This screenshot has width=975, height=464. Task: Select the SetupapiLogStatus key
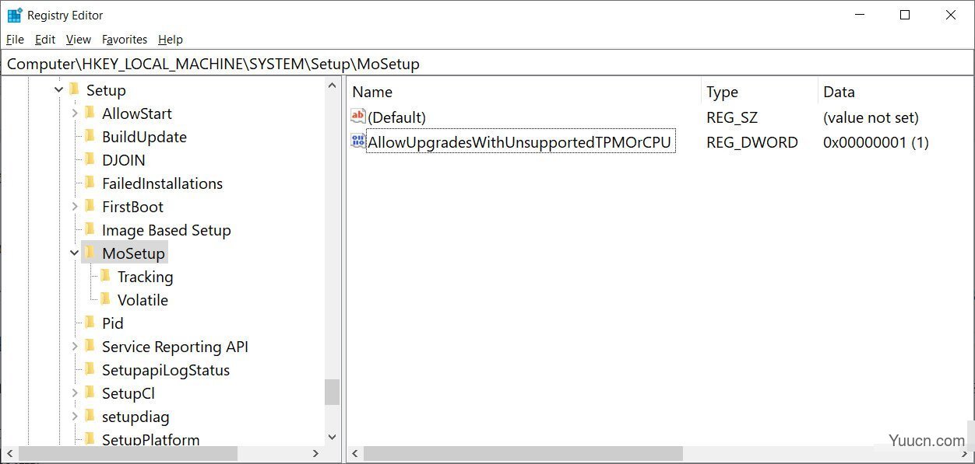coord(166,370)
